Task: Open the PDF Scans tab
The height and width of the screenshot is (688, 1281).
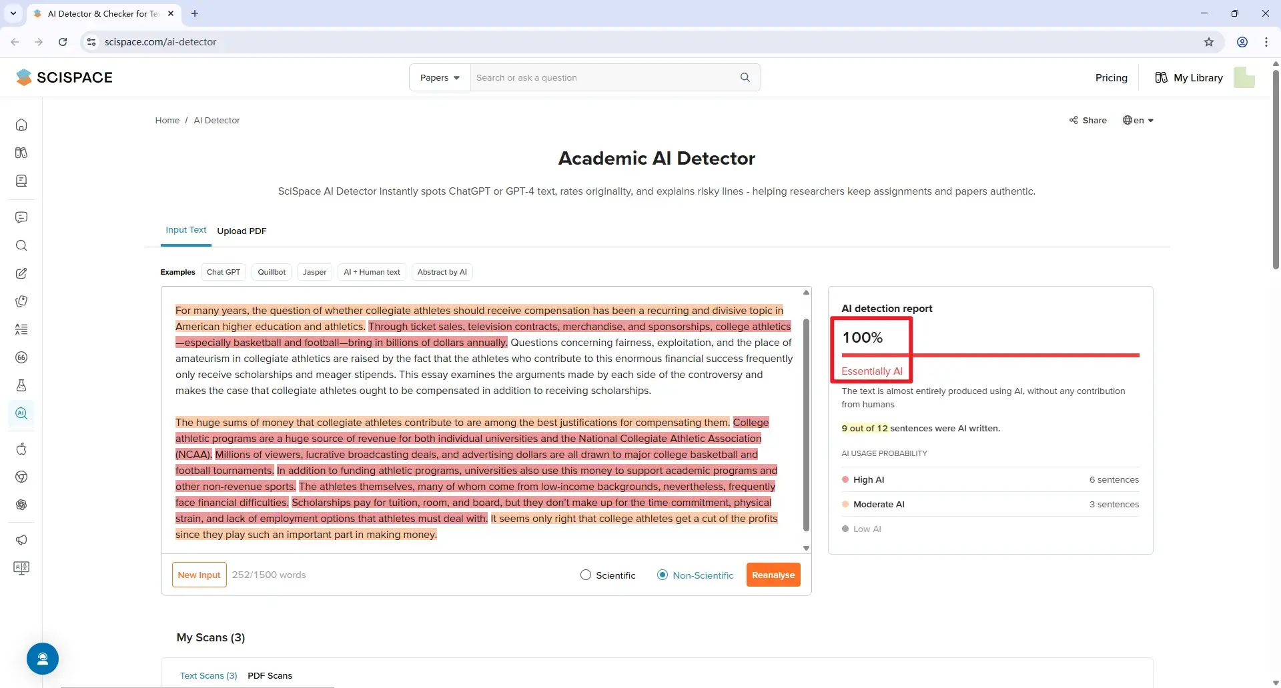Action: [270, 675]
